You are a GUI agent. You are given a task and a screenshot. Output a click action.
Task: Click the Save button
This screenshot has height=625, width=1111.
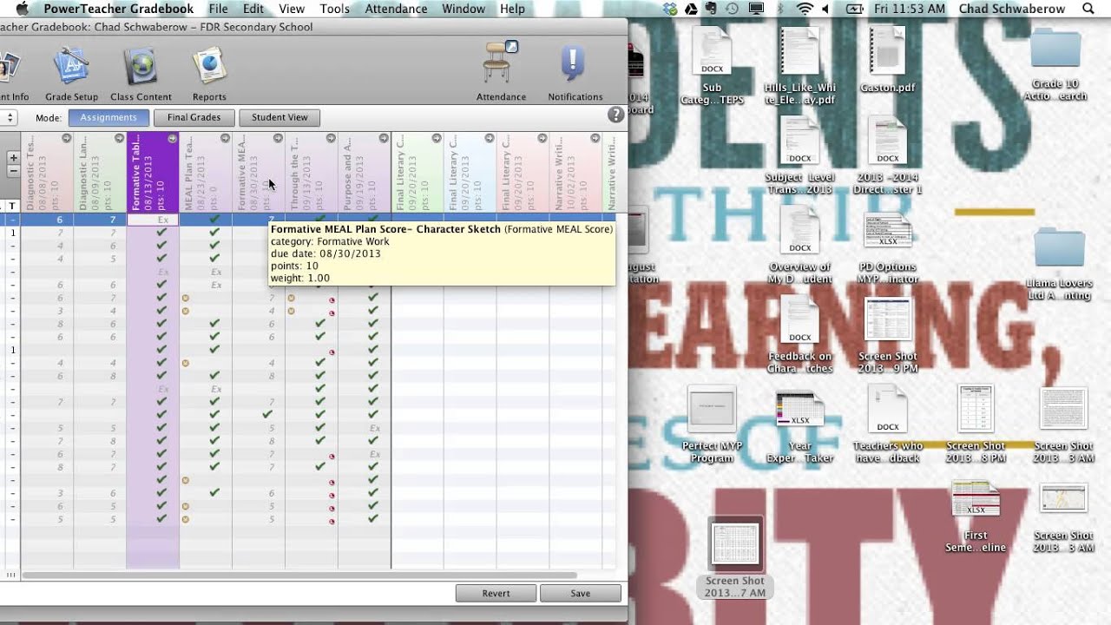click(581, 594)
